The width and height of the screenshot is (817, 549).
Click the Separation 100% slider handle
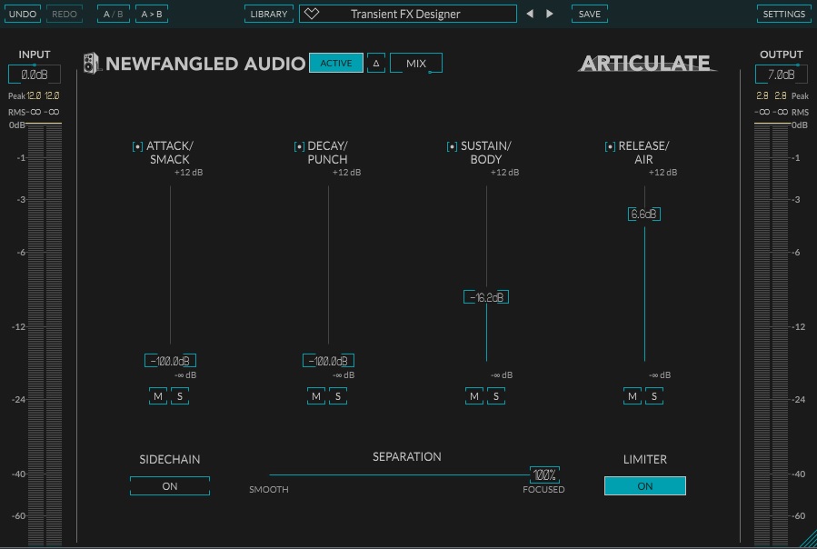click(x=544, y=475)
